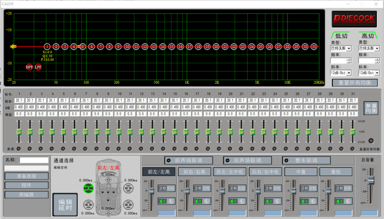This screenshot has width=384, height=219.
Task: Set 中置 channel to 反相 phase
Action: click(x=312, y=188)
